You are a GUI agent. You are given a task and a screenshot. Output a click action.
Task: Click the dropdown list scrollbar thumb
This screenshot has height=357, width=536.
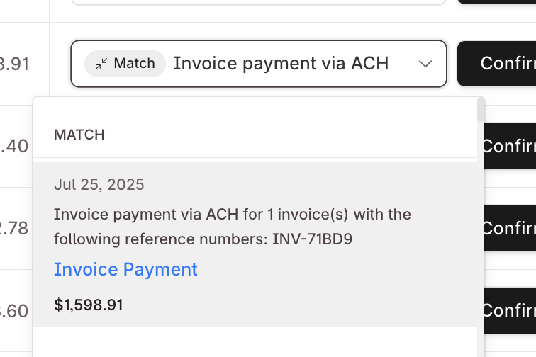point(481,110)
